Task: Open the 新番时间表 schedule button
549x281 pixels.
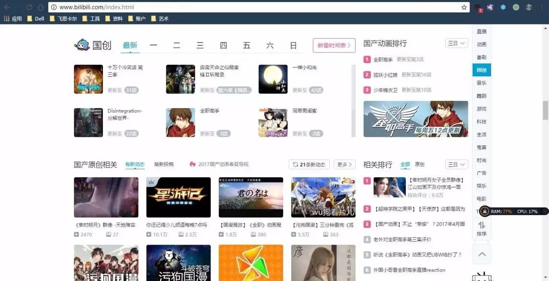Action: 334,45
